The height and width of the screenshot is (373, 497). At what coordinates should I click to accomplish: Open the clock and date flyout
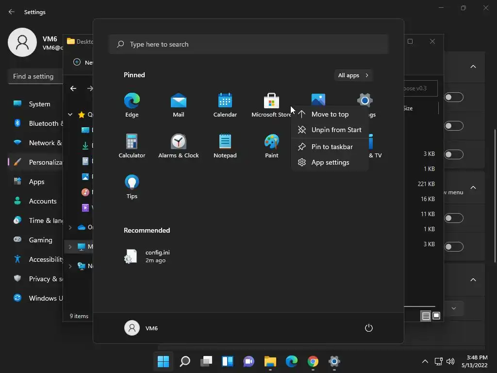pyautogui.click(x=475, y=361)
